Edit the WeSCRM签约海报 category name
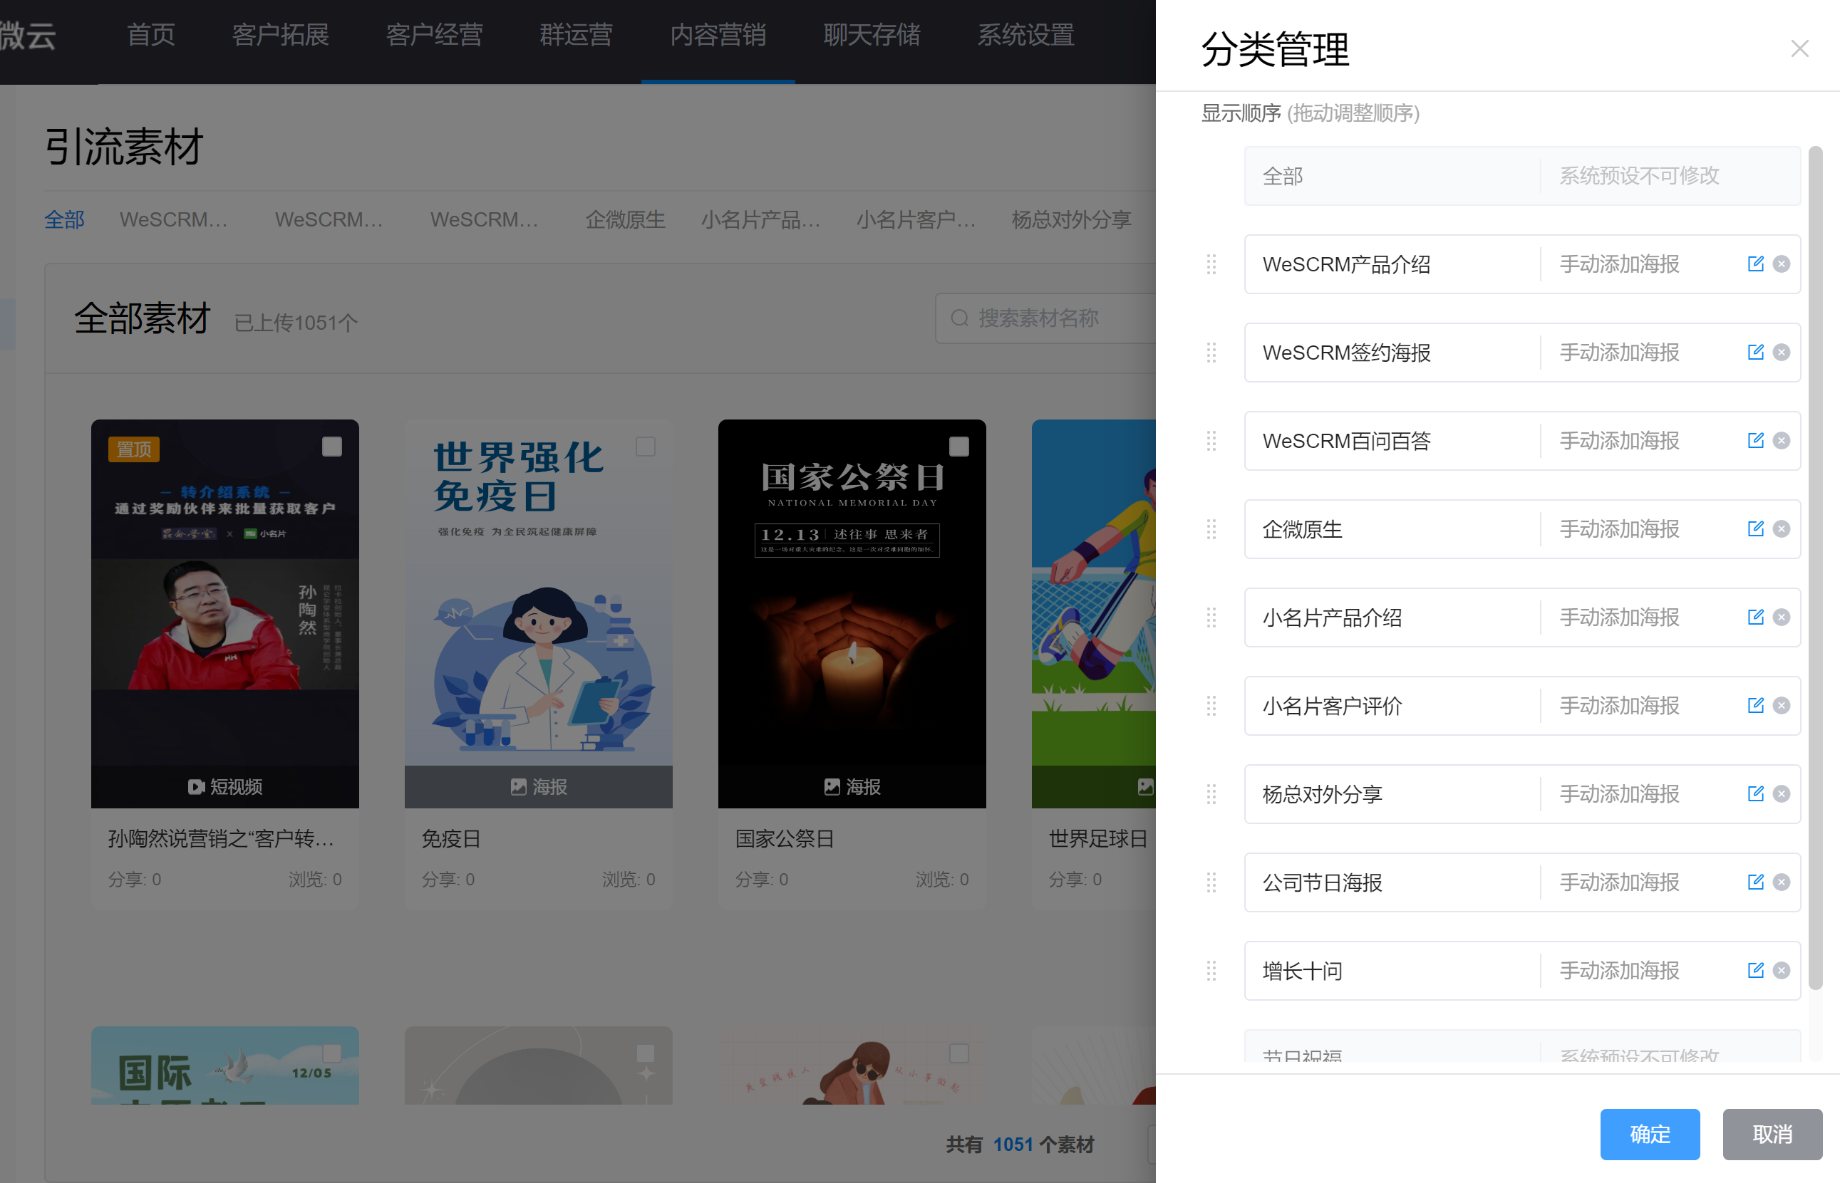This screenshot has width=1840, height=1183. [x=1754, y=352]
